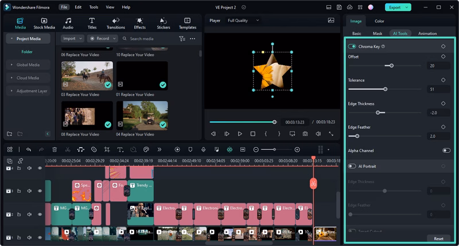This screenshot has height=246, width=459.
Task: Expand the Full Quality player dropdown
Action: [x=243, y=20]
